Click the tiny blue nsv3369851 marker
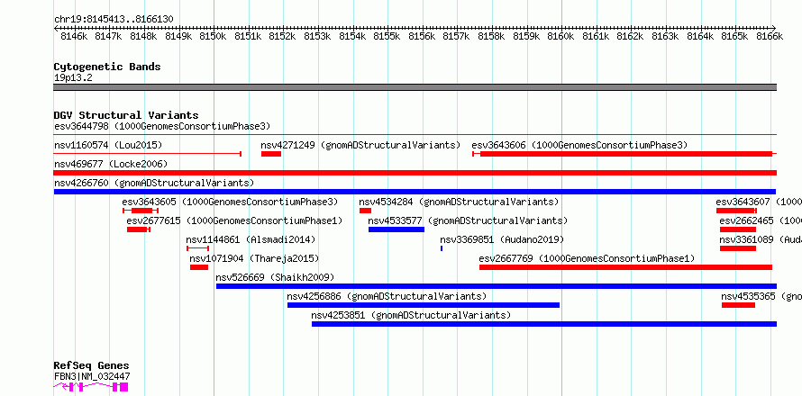The image size is (802, 396). pos(442,248)
